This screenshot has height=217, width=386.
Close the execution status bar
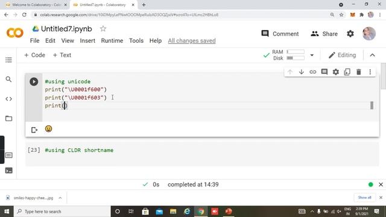pos(381,184)
